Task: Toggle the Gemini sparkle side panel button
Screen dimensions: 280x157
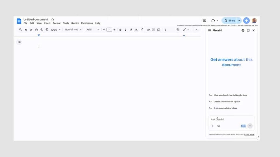Action: pyautogui.click(x=246, y=21)
